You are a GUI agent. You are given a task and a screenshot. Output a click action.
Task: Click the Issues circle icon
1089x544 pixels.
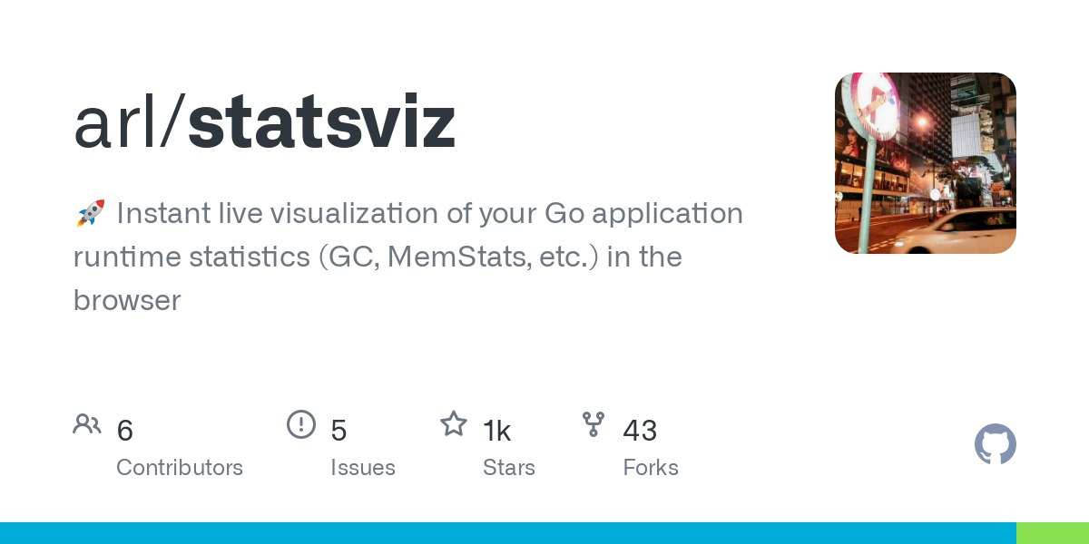coord(300,424)
